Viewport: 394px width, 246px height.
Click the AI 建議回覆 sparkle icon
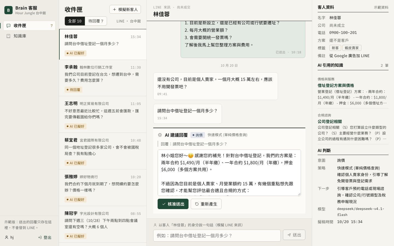click(160, 135)
